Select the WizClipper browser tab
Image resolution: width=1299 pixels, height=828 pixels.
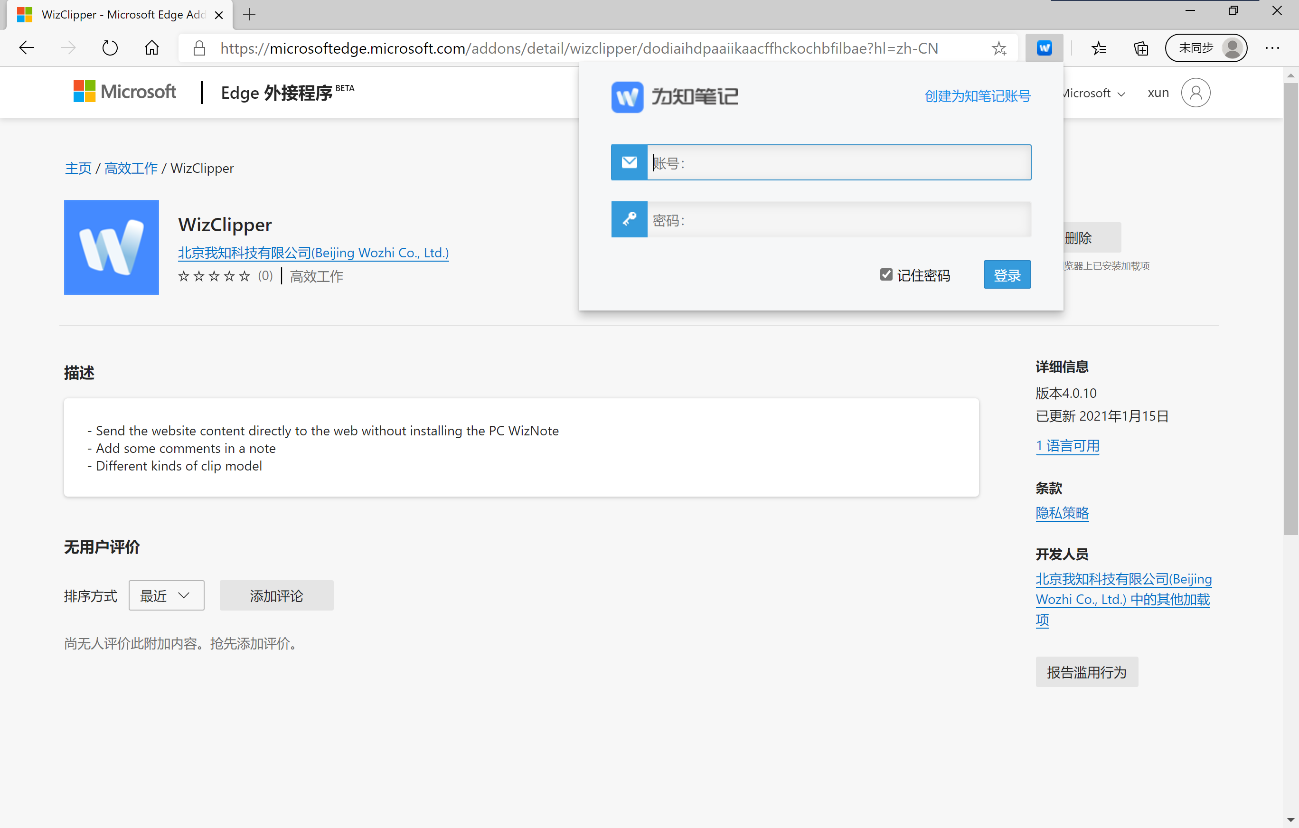point(119,15)
